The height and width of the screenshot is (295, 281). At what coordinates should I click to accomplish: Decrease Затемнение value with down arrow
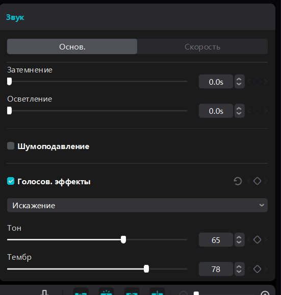(x=239, y=84)
